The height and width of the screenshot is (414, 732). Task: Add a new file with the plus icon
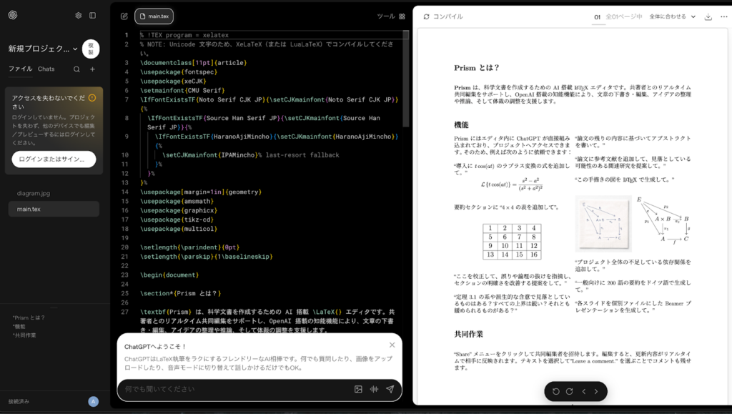point(93,69)
